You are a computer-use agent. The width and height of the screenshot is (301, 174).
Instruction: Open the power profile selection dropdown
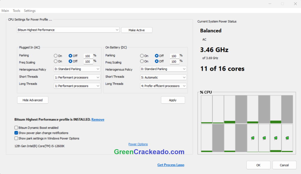click(x=68, y=30)
